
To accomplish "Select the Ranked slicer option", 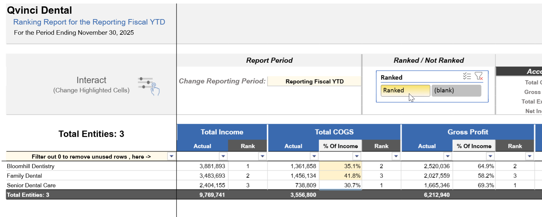I will click(405, 90).
